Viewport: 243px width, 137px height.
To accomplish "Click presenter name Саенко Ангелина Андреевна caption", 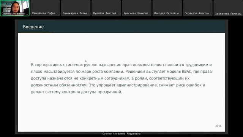I will coord(121,134).
